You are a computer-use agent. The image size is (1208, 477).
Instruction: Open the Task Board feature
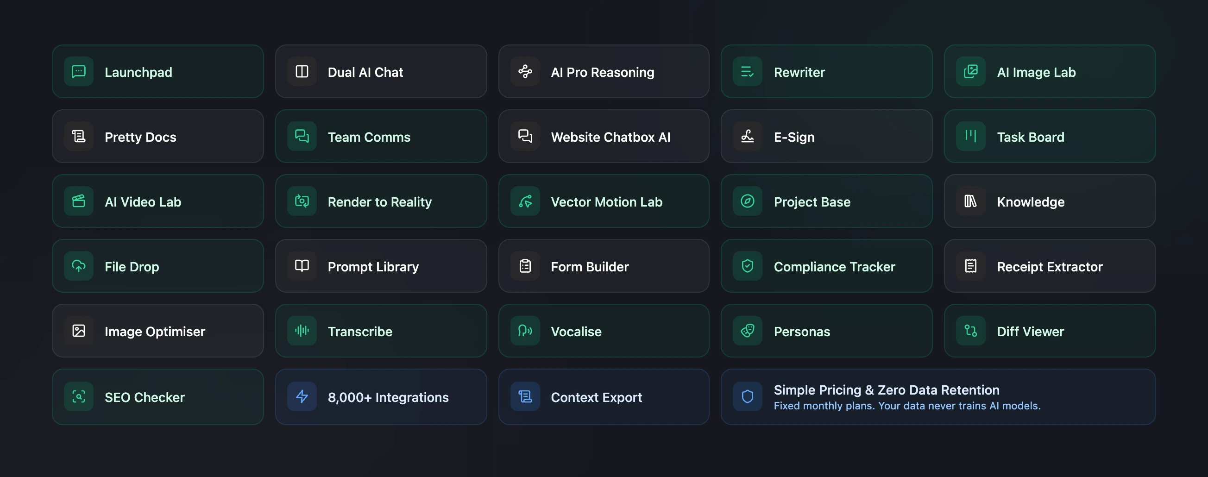coord(1050,137)
